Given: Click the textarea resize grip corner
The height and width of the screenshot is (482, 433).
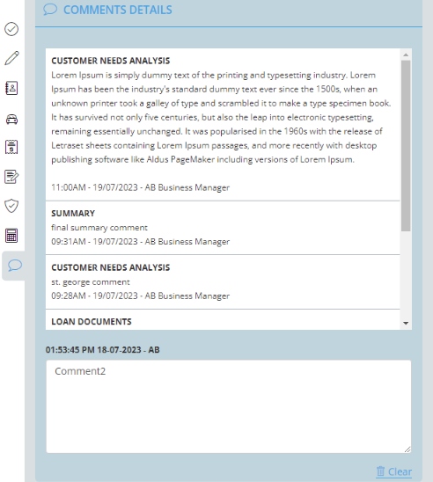Looking at the screenshot, I should click(x=407, y=449).
